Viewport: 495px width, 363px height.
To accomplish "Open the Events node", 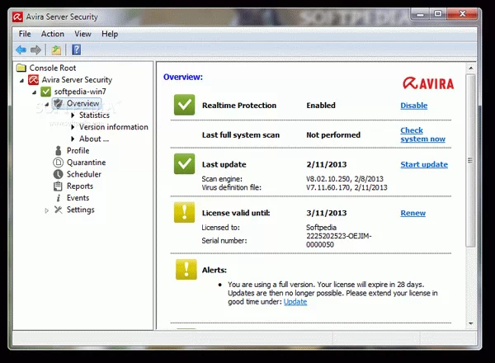I will click(78, 198).
